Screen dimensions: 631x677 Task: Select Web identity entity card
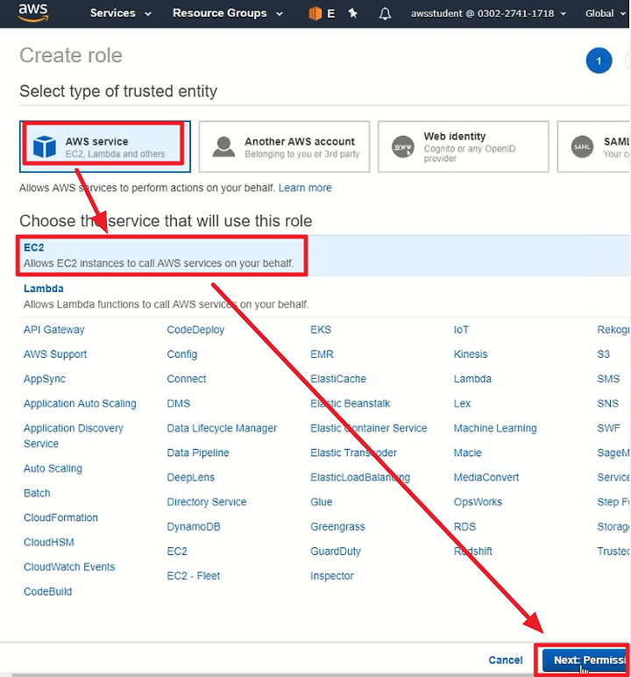(x=463, y=146)
